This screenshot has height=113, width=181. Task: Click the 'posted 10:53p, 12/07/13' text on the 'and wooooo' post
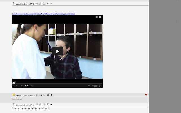point(25,95)
